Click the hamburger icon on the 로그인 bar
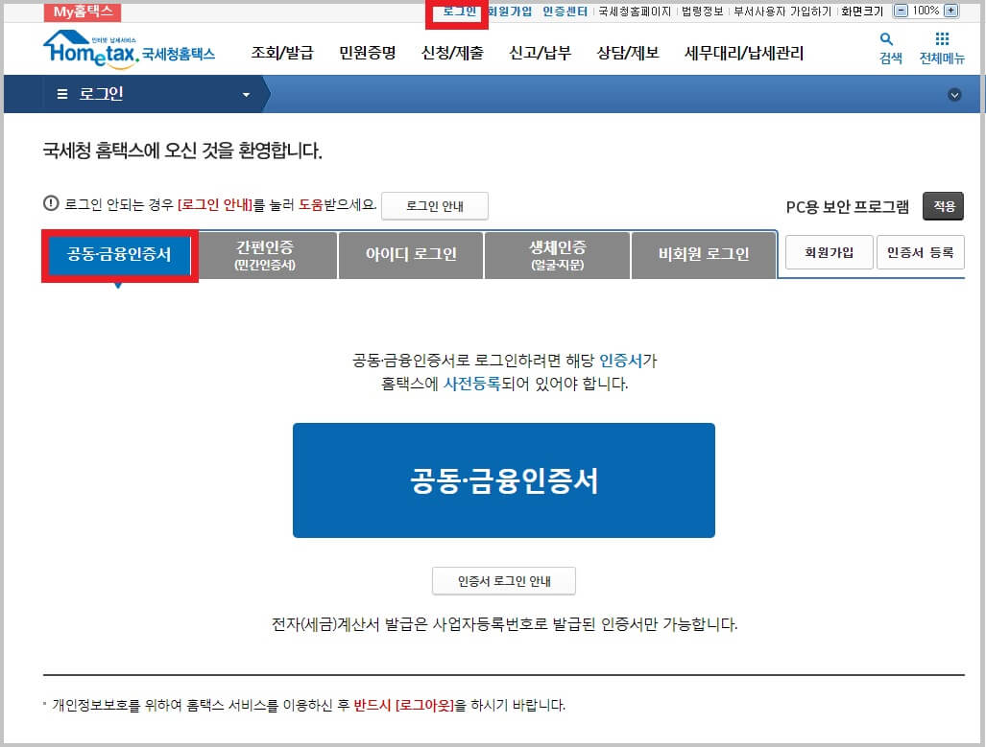This screenshot has width=986, height=747. [60, 94]
